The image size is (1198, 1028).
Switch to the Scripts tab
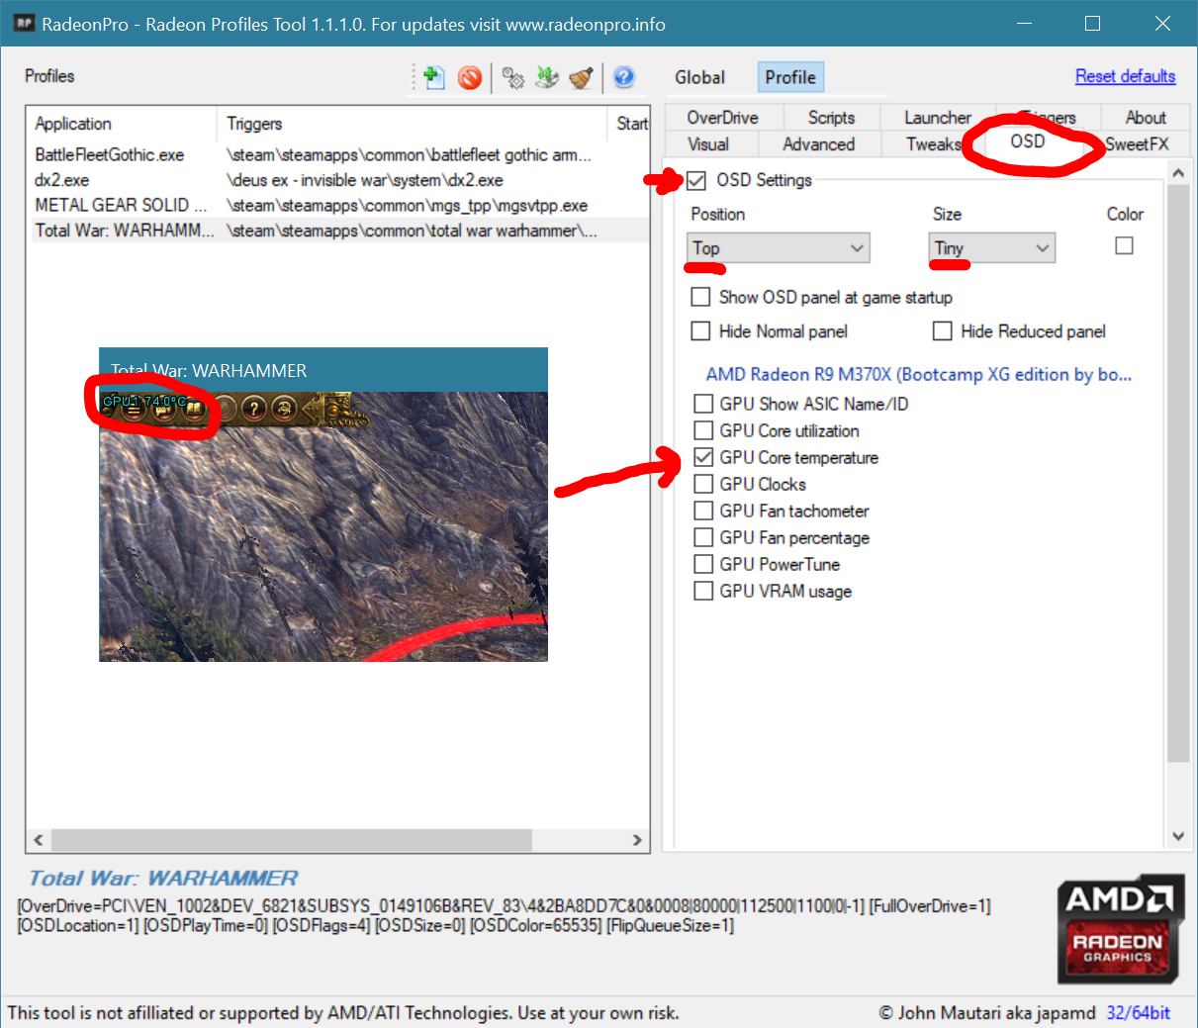(831, 118)
